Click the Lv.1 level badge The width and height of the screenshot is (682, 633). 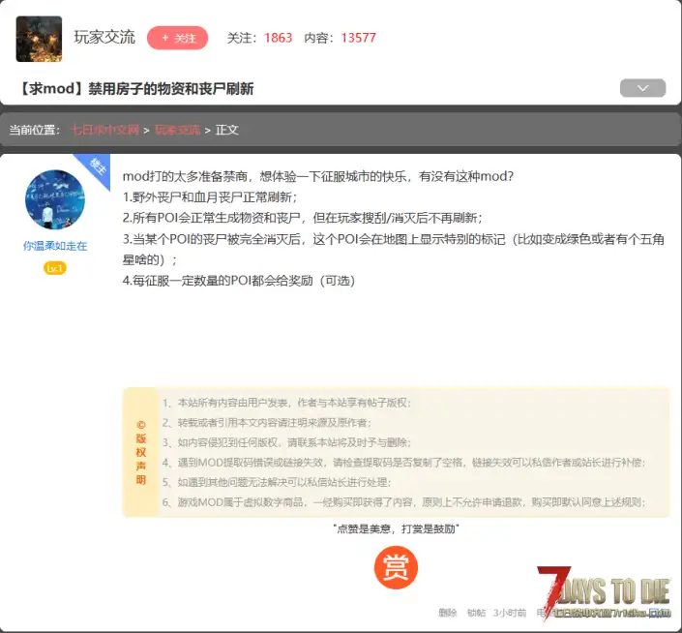pos(55,268)
